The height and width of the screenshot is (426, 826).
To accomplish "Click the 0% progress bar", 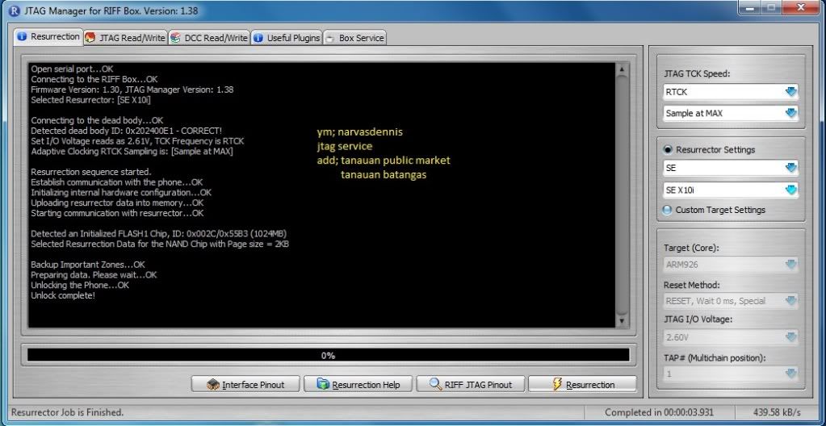I will (328, 356).
